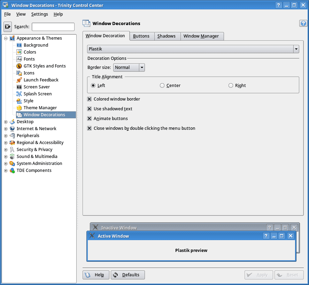Viewport: 309px width, 285px height.
Task: Toggle close by double clicking menu button
Action: (x=89, y=128)
